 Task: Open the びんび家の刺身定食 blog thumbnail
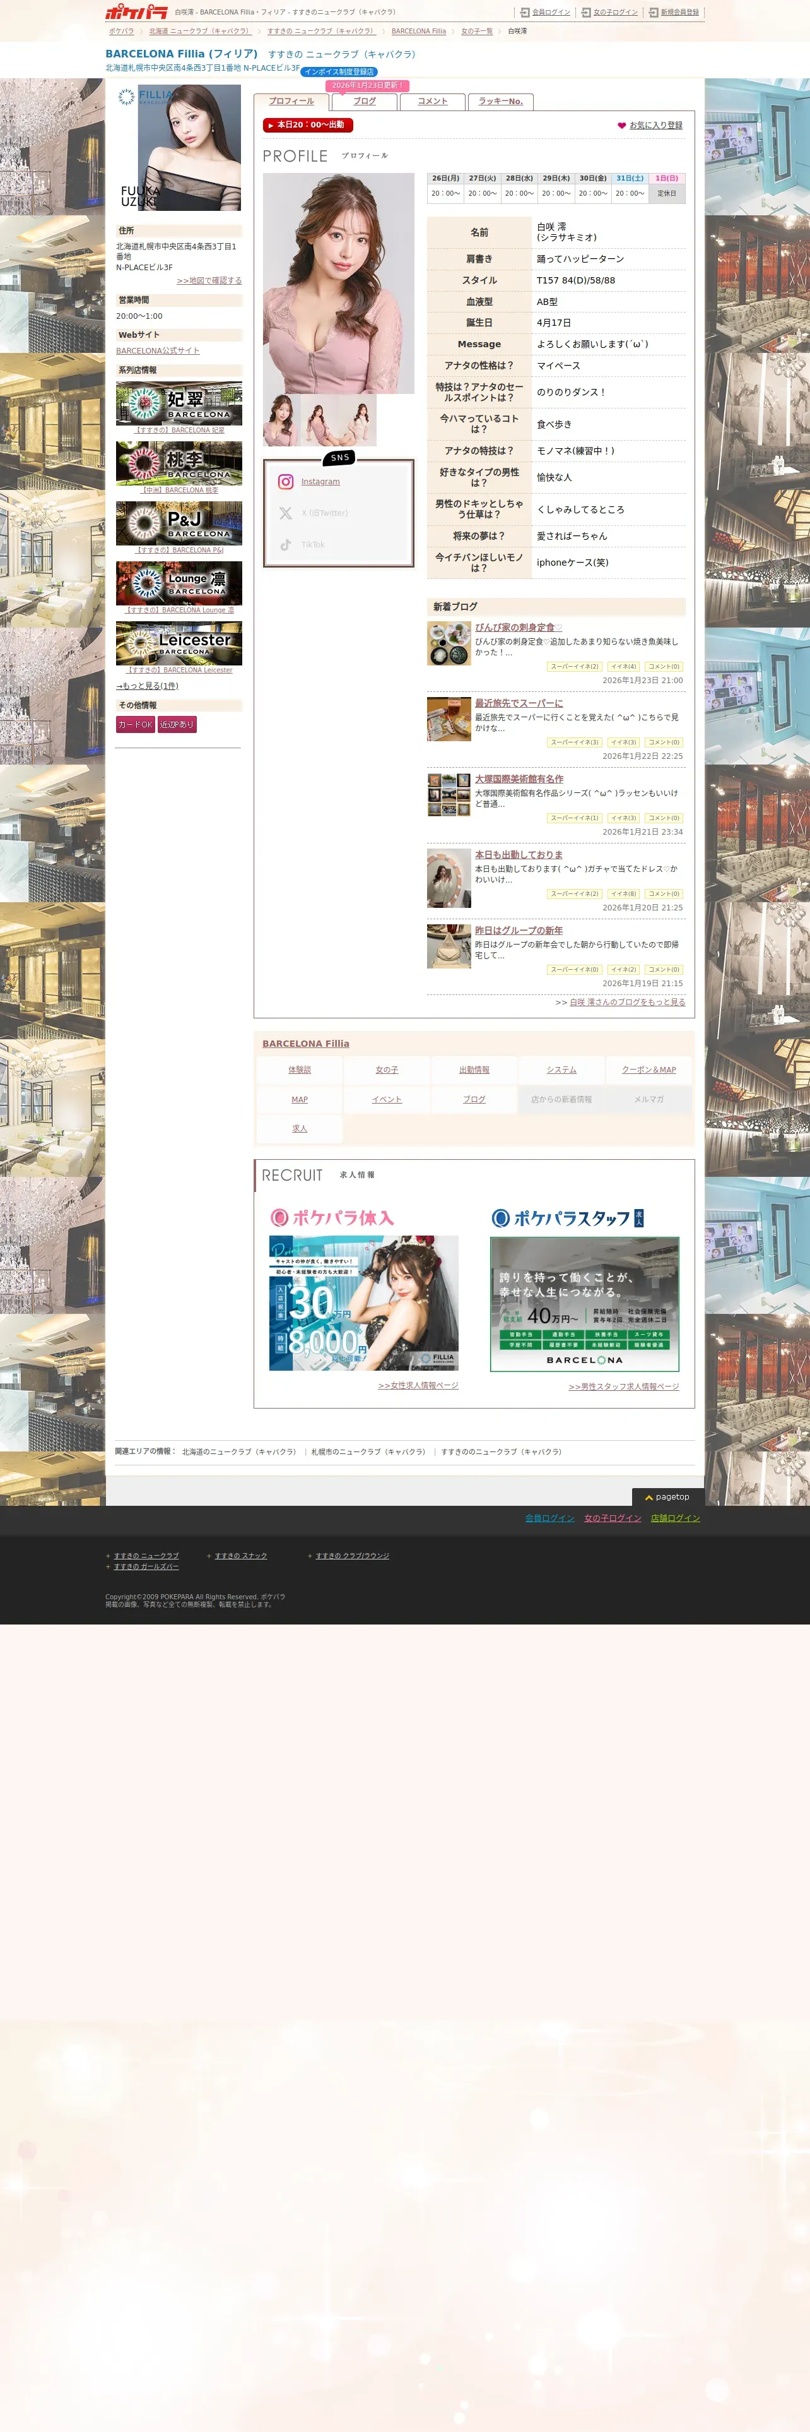pos(449,643)
